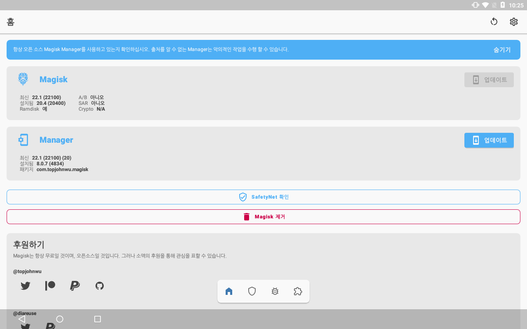Update Manager with the blue 업데이트 button
527x329 pixels.
click(489, 140)
